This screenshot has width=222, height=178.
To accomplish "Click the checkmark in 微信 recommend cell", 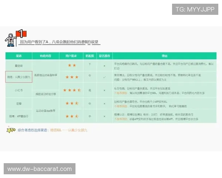I will (104, 77).
